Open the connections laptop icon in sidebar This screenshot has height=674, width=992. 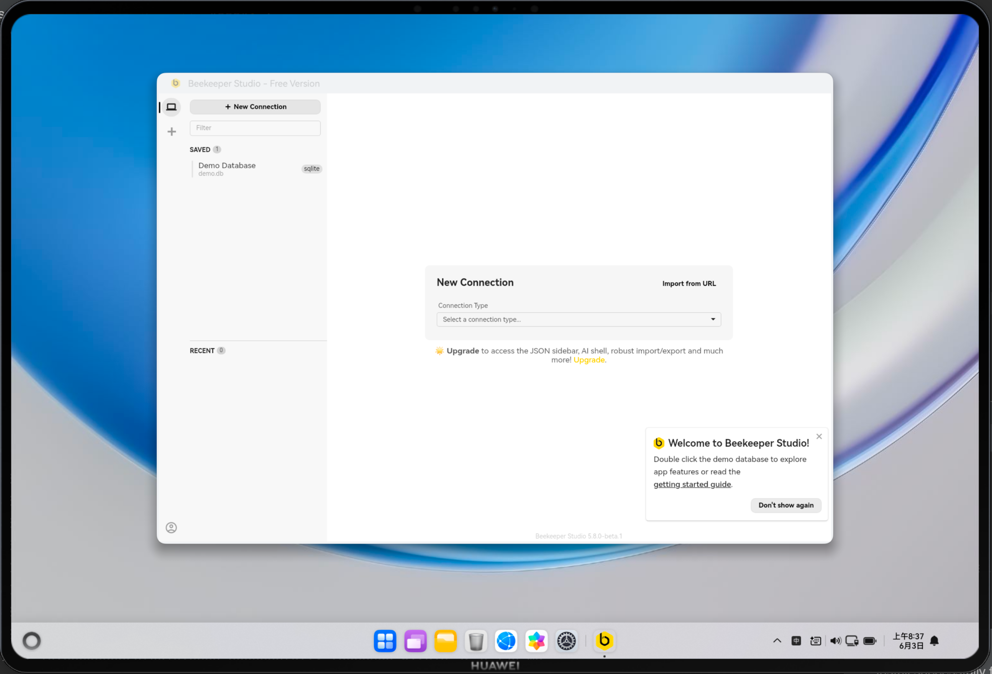171,107
